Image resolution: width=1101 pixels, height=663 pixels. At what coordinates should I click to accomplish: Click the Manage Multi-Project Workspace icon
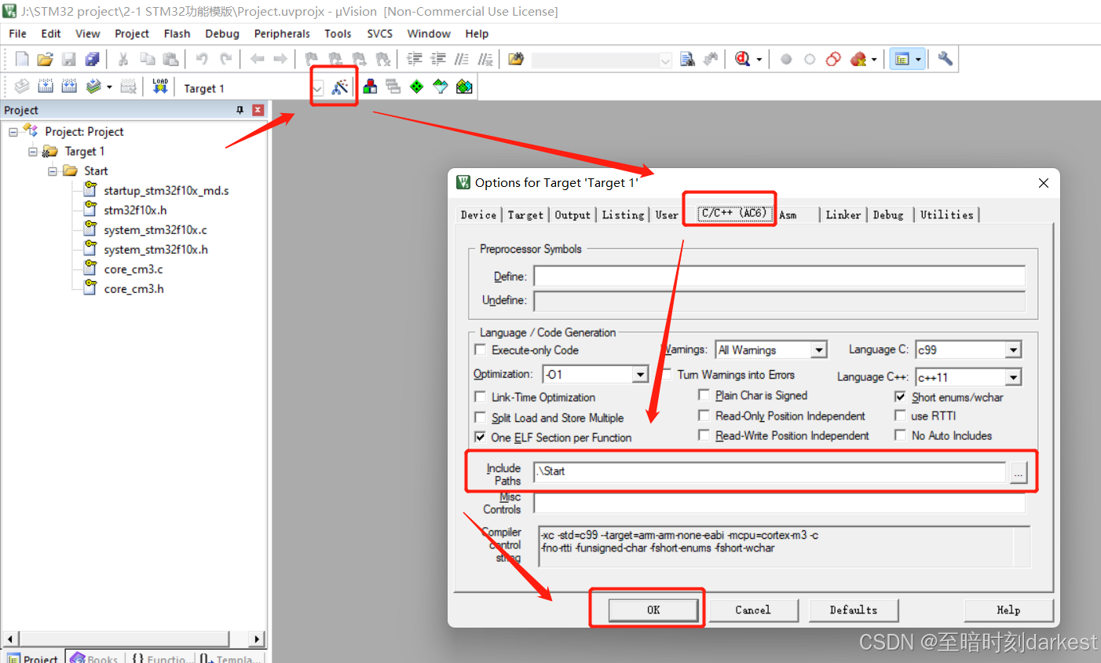pyautogui.click(x=393, y=86)
